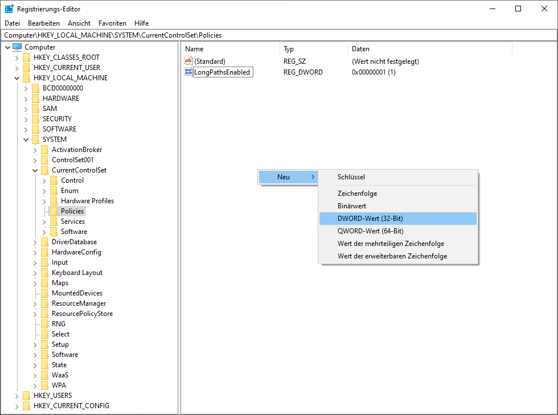Click the Services folder icon
This screenshot has height=415, width=558.
(54, 221)
